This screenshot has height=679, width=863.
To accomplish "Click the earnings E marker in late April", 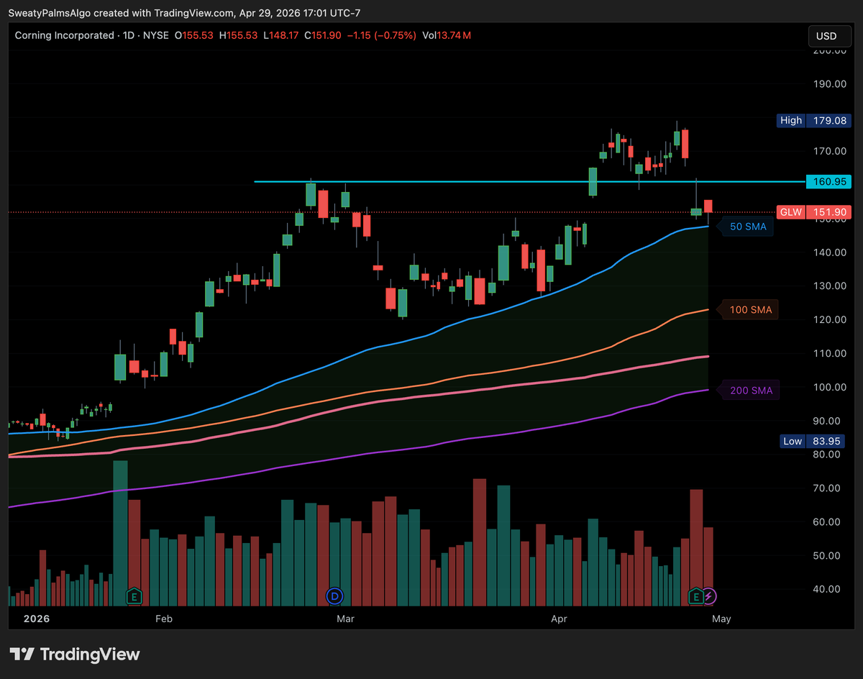I will pos(695,596).
